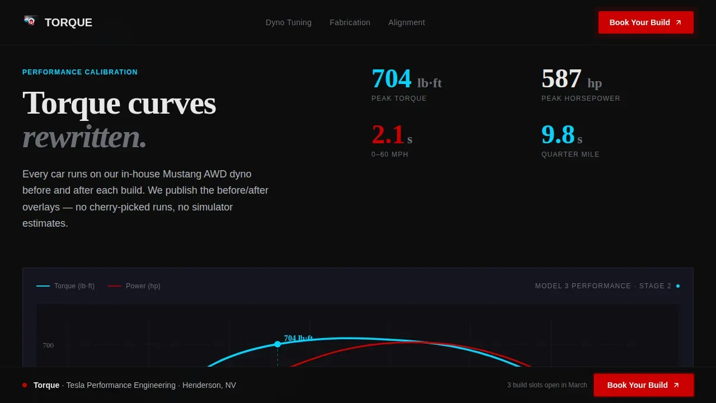Click the 2.1 s 0–60 MPH stat
Viewport: 716px width, 403px height.
click(392, 140)
